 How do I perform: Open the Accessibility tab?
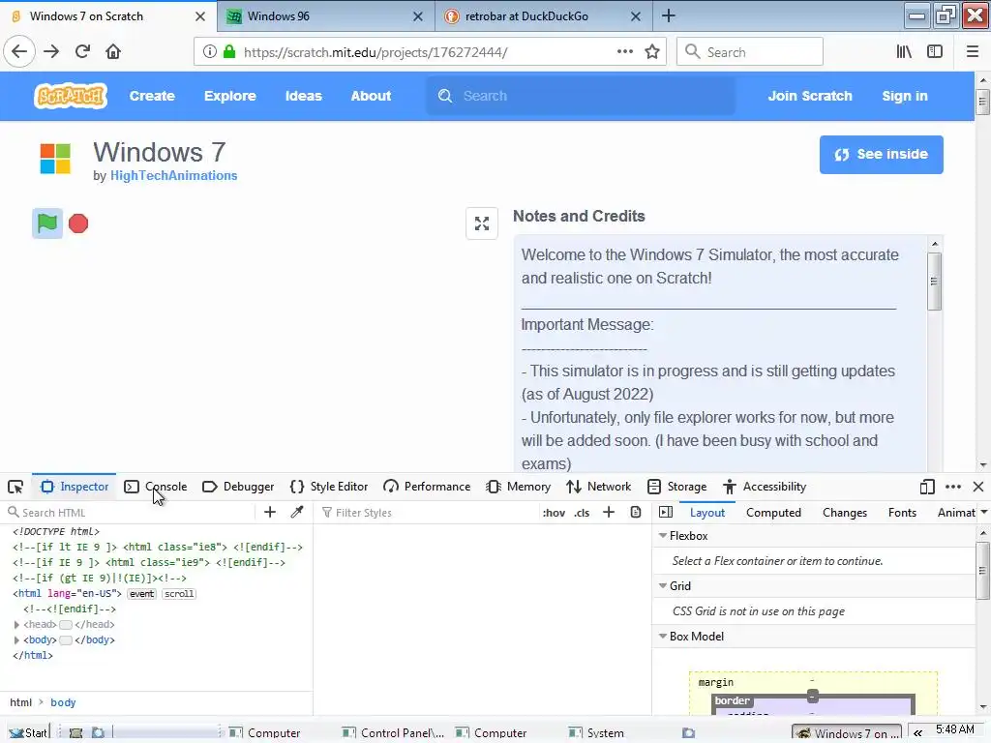click(x=765, y=487)
